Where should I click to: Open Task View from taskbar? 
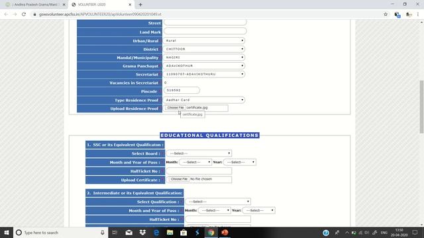click(x=115, y=232)
